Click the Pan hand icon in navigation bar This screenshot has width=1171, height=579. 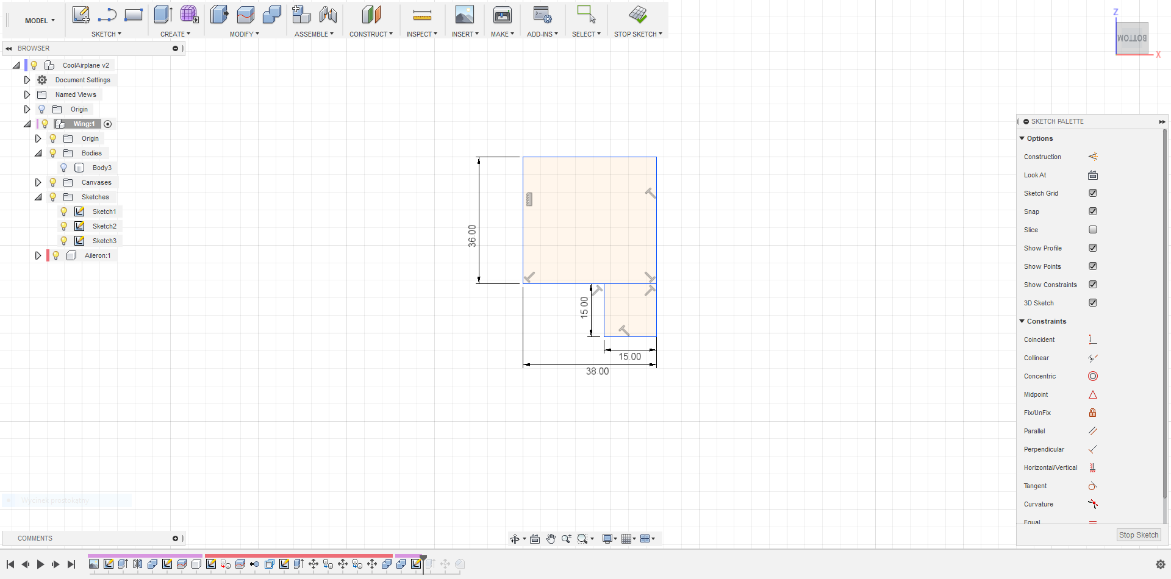pyautogui.click(x=551, y=539)
